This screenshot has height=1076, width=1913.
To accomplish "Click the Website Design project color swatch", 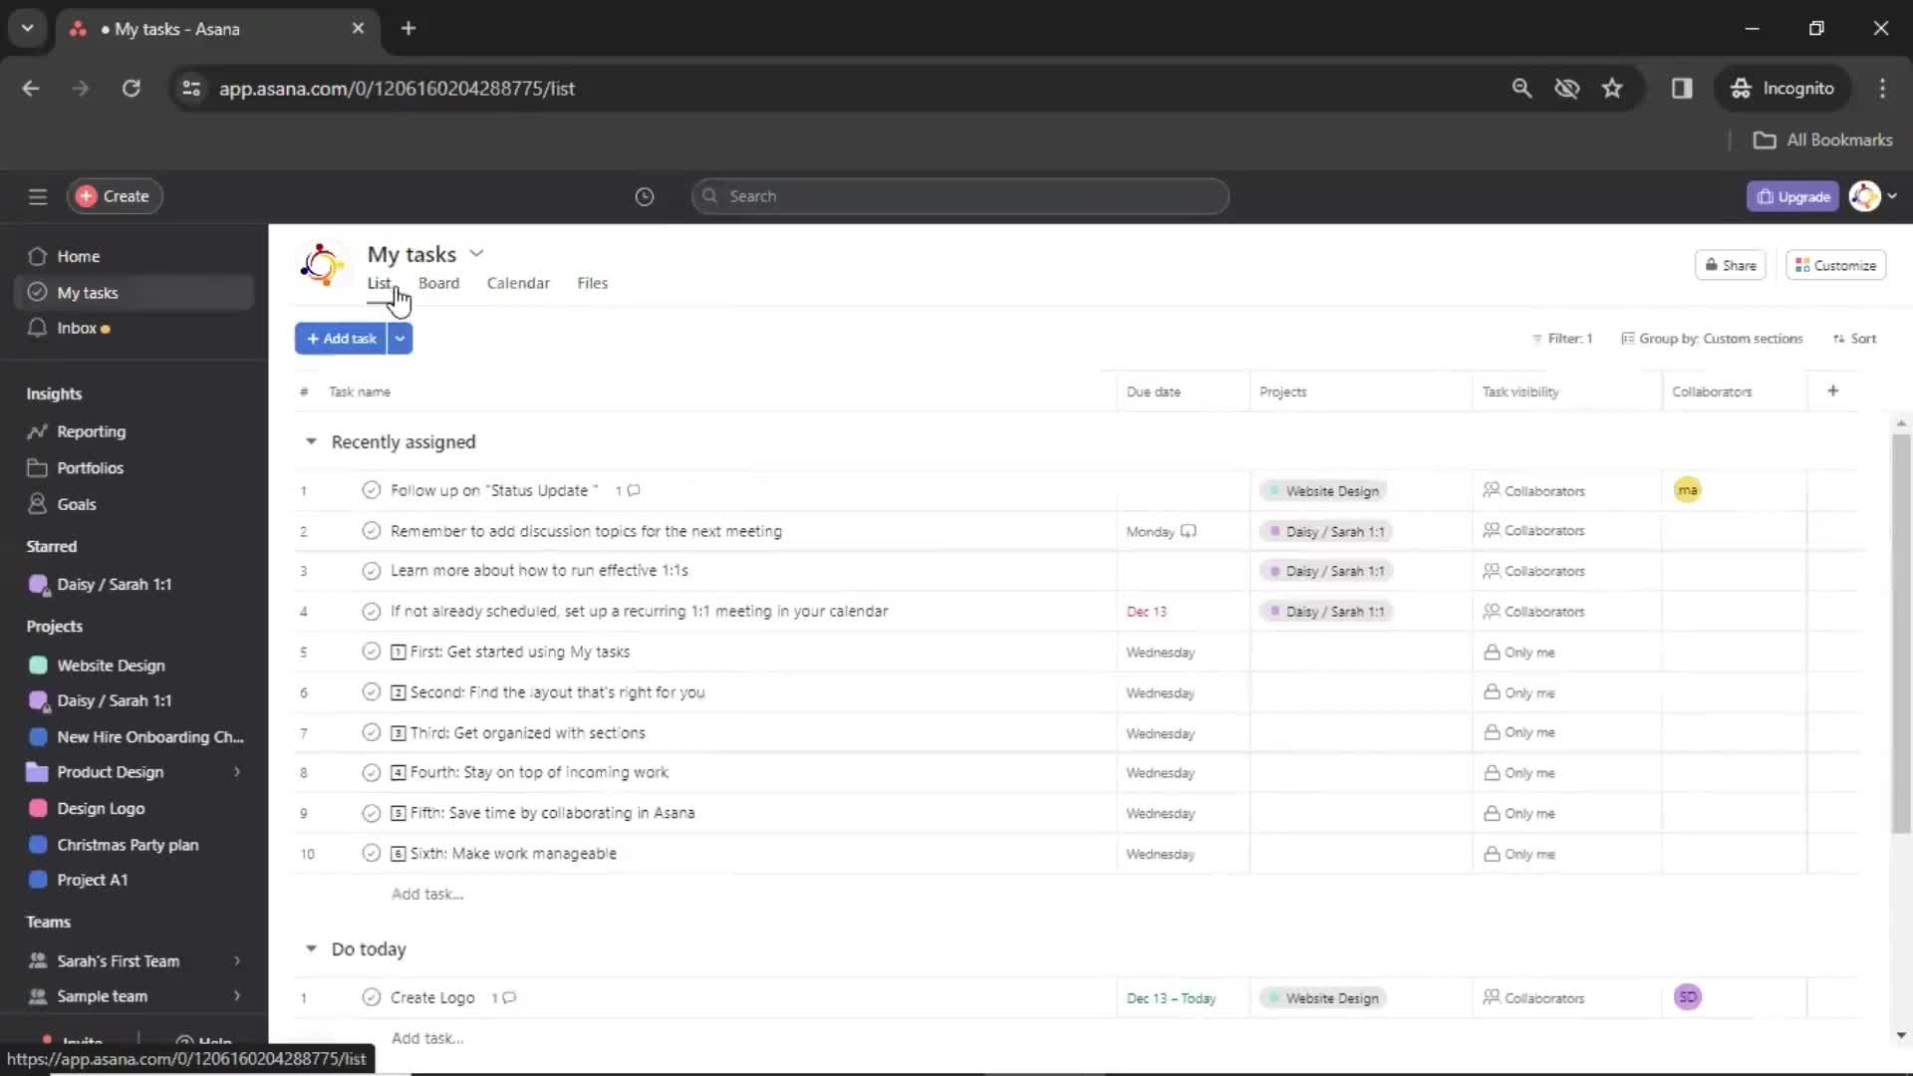I will click(x=38, y=665).
